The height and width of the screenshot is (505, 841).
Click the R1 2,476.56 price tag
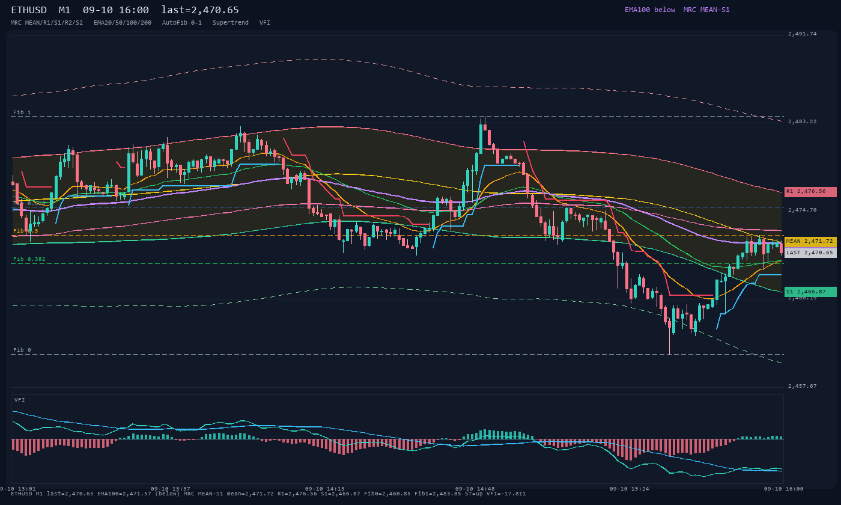click(x=810, y=192)
